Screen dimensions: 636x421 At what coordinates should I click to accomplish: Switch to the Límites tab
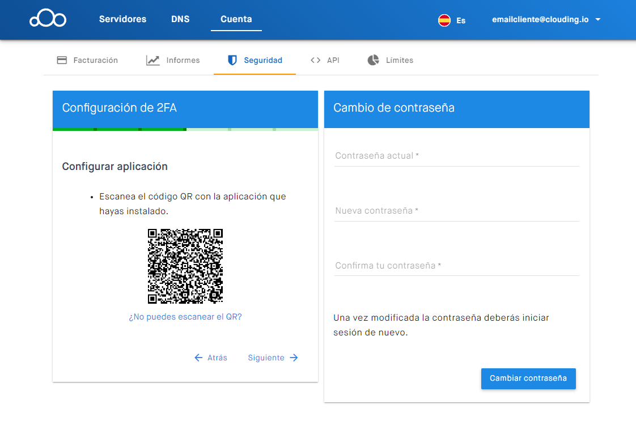coord(391,61)
